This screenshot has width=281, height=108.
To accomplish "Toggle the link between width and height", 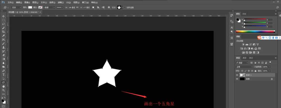I will [77, 8].
